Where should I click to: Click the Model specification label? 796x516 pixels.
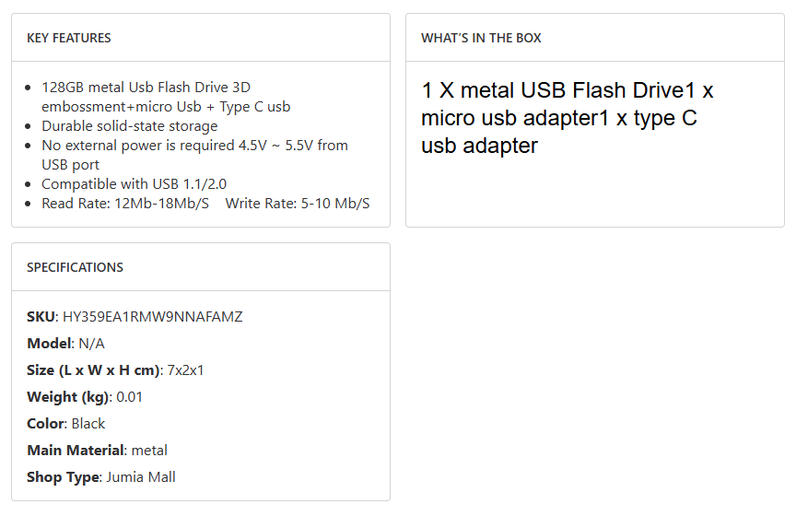[49, 344]
